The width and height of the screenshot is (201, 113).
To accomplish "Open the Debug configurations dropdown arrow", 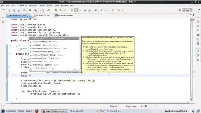I will (x=26, y=10).
